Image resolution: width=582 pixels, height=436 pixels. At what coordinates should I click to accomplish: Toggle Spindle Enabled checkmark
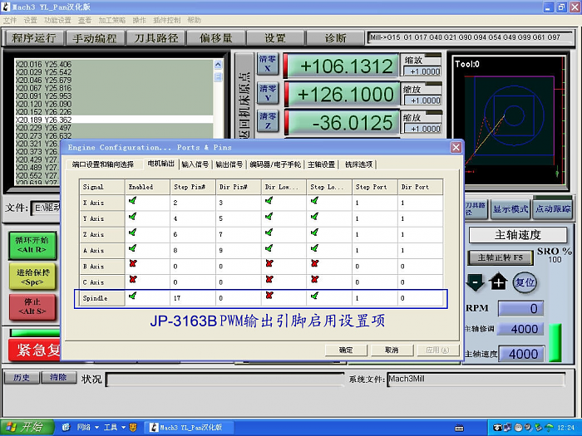pos(132,296)
